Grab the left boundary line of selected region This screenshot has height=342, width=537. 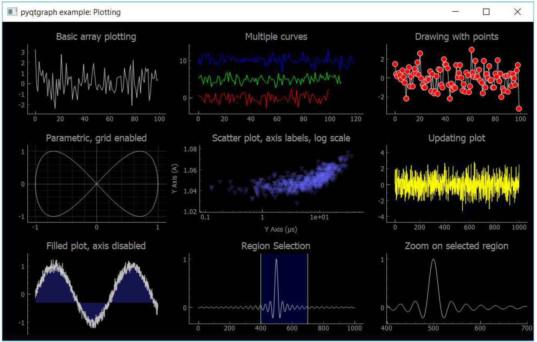coord(261,288)
